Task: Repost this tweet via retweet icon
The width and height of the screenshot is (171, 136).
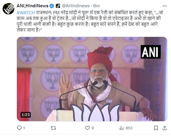Action: coord(53,128)
